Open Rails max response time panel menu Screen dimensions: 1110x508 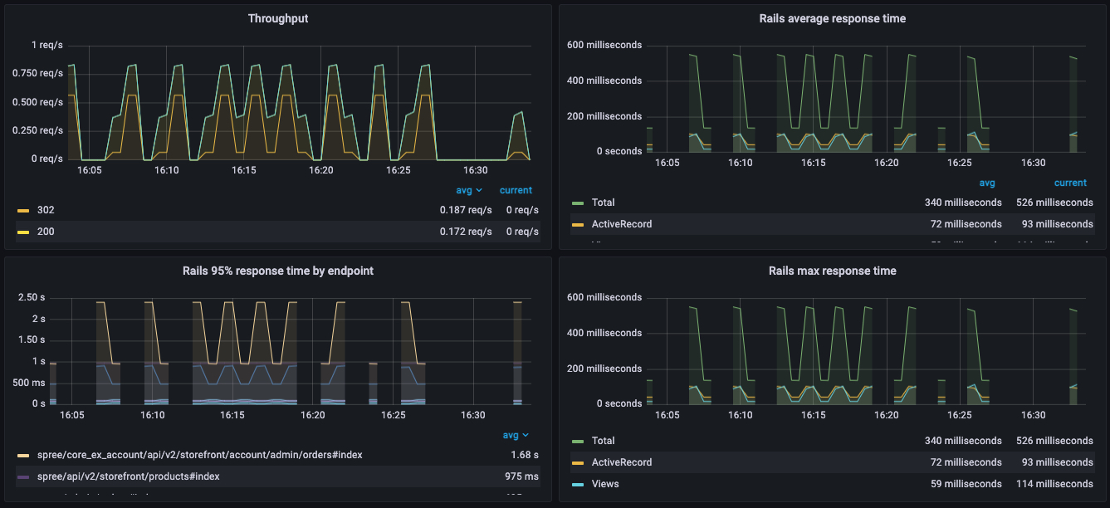click(x=832, y=271)
